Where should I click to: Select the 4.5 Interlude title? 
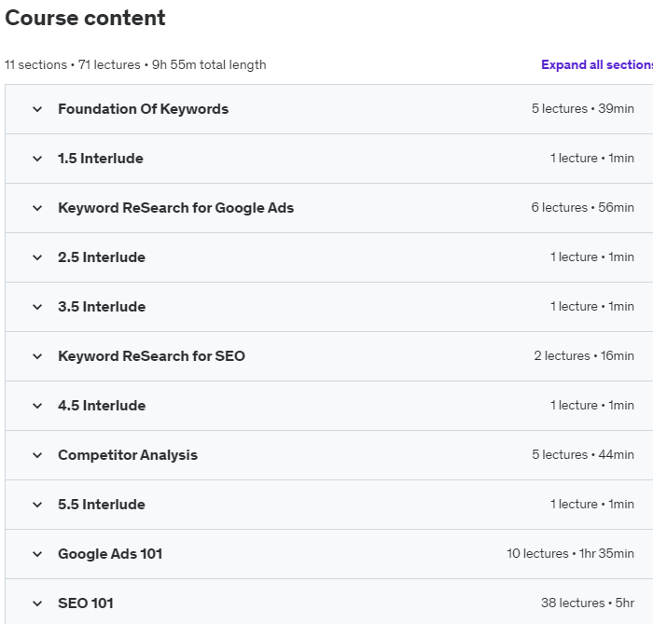(x=102, y=406)
